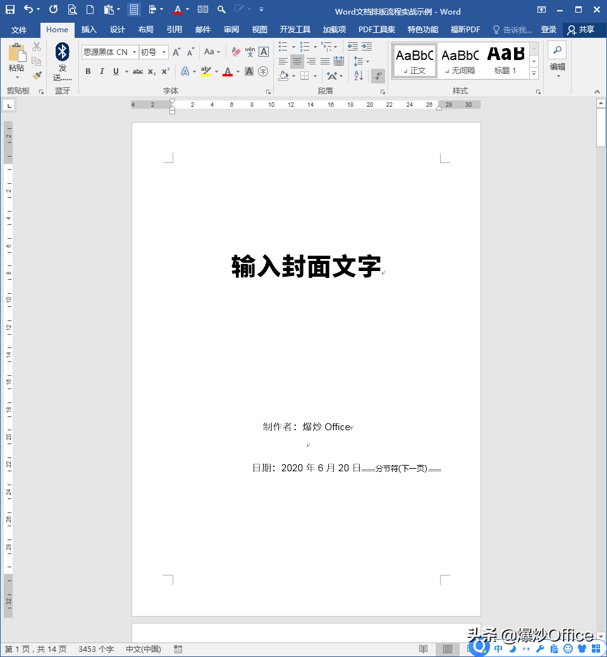
Task: Toggle italic formatting
Action: pos(102,71)
